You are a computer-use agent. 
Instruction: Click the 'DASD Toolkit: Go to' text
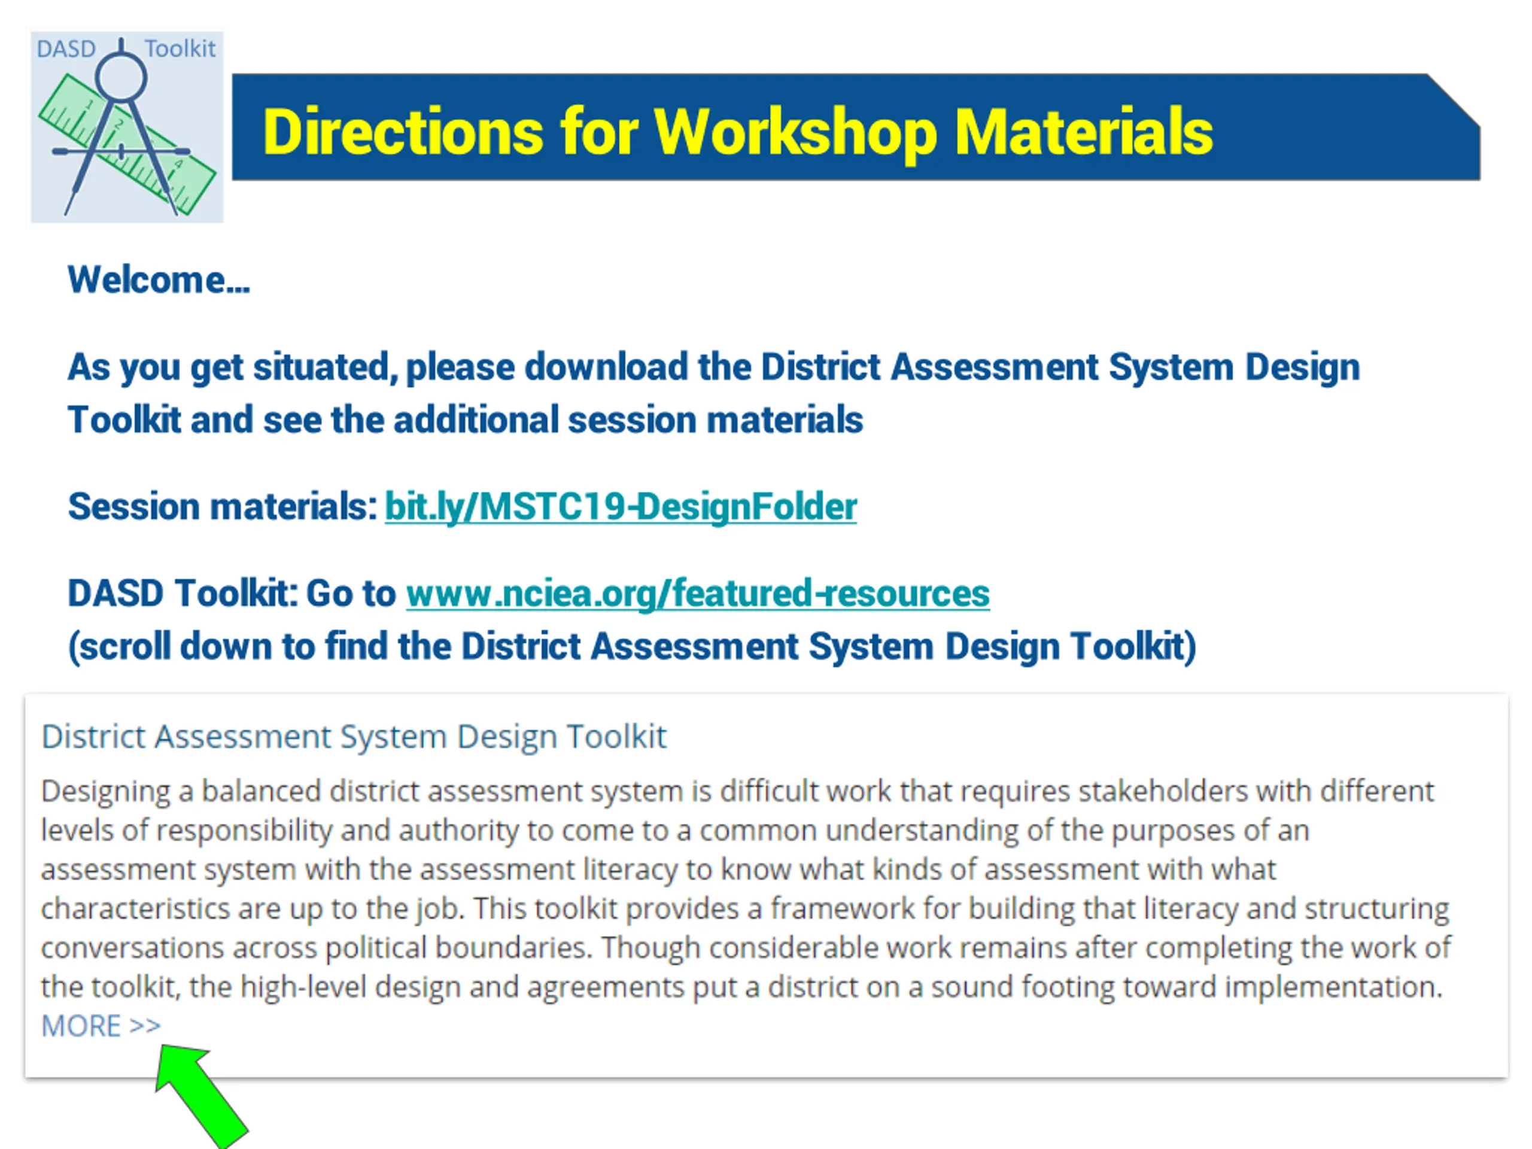coord(232,594)
